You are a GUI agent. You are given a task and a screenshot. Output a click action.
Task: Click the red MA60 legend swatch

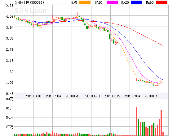(162, 2)
